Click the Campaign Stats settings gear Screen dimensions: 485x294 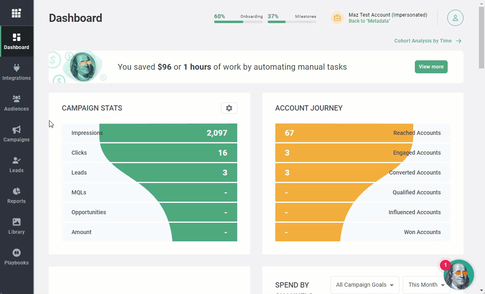229,108
